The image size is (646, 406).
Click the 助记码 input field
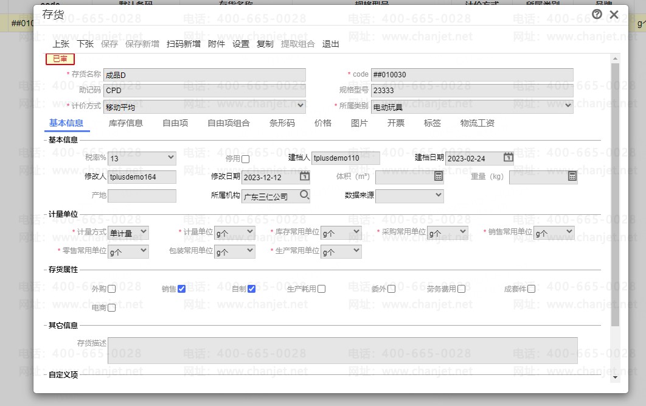coord(205,91)
